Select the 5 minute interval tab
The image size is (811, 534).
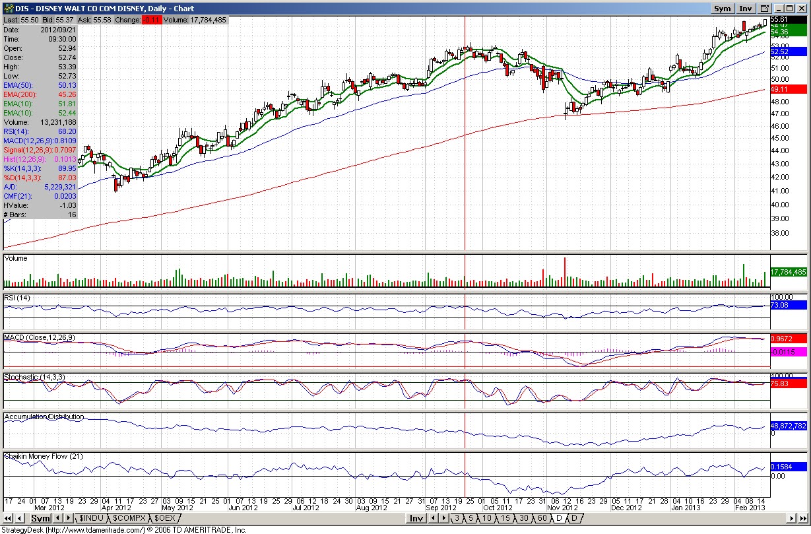pos(470,518)
